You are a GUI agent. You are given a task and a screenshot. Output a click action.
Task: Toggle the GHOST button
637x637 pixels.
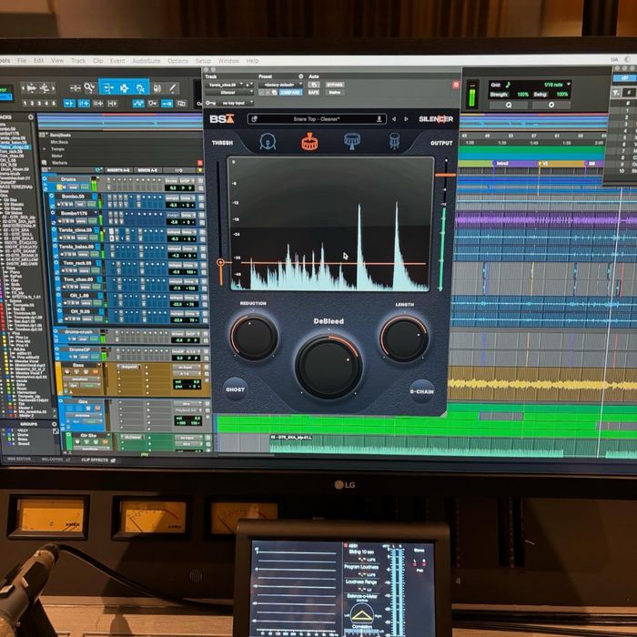click(x=235, y=389)
